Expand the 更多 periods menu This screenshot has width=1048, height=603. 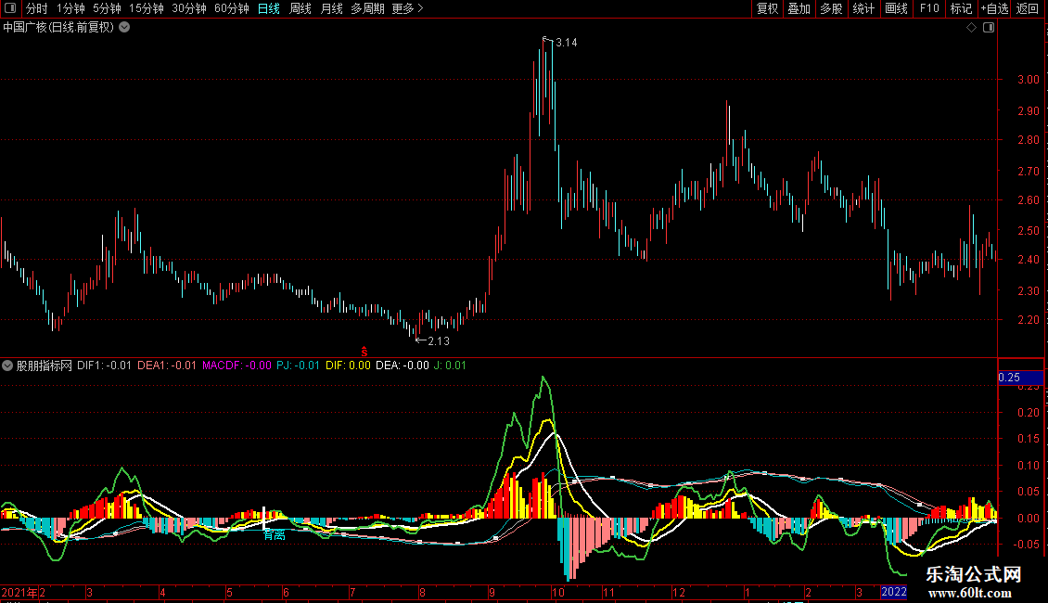click(x=407, y=8)
